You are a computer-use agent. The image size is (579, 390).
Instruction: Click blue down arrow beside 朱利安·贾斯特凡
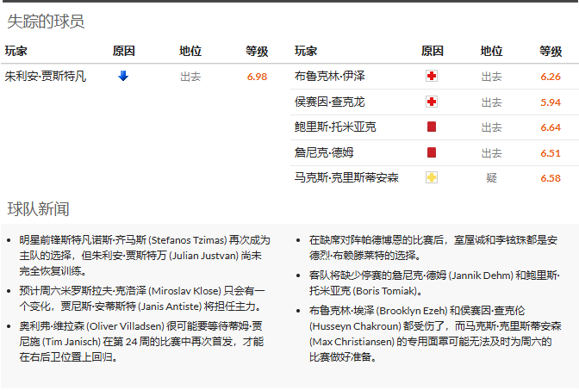point(123,76)
